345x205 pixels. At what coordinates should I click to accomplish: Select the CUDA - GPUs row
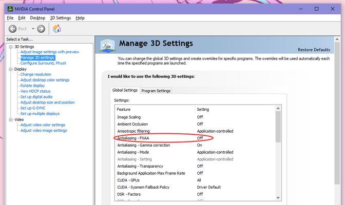click(195, 180)
